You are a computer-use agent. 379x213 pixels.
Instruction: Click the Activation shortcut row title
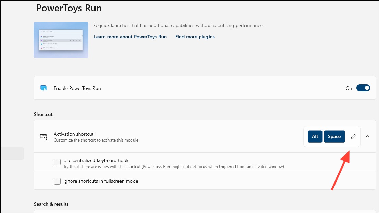click(x=74, y=134)
